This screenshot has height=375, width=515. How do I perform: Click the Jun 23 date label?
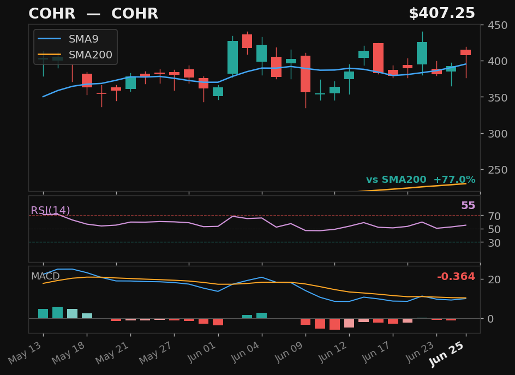pos(421,352)
